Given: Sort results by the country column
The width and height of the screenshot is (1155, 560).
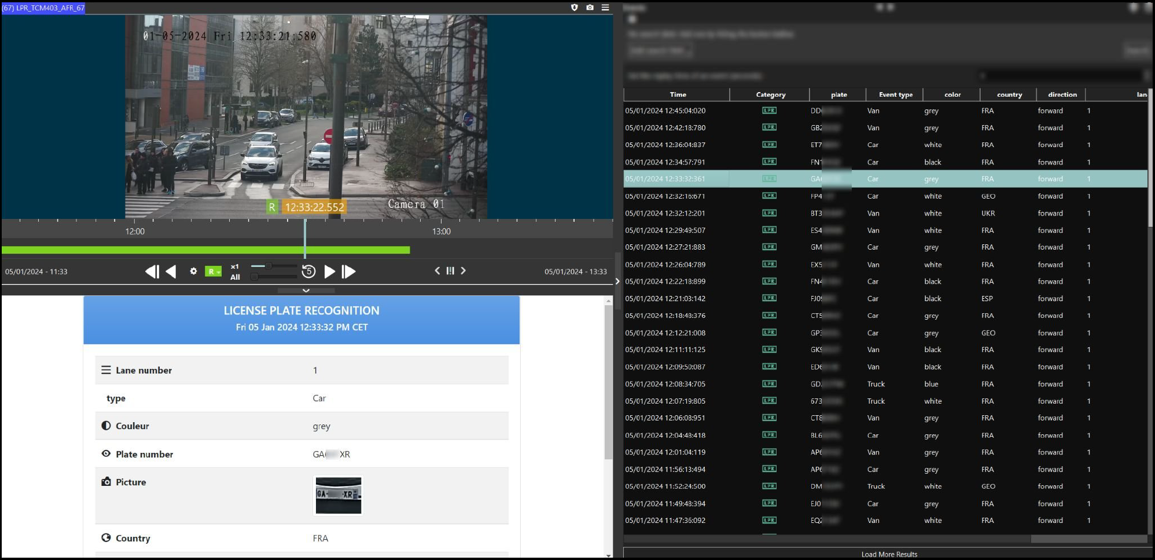Looking at the screenshot, I should click(x=1009, y=94).
